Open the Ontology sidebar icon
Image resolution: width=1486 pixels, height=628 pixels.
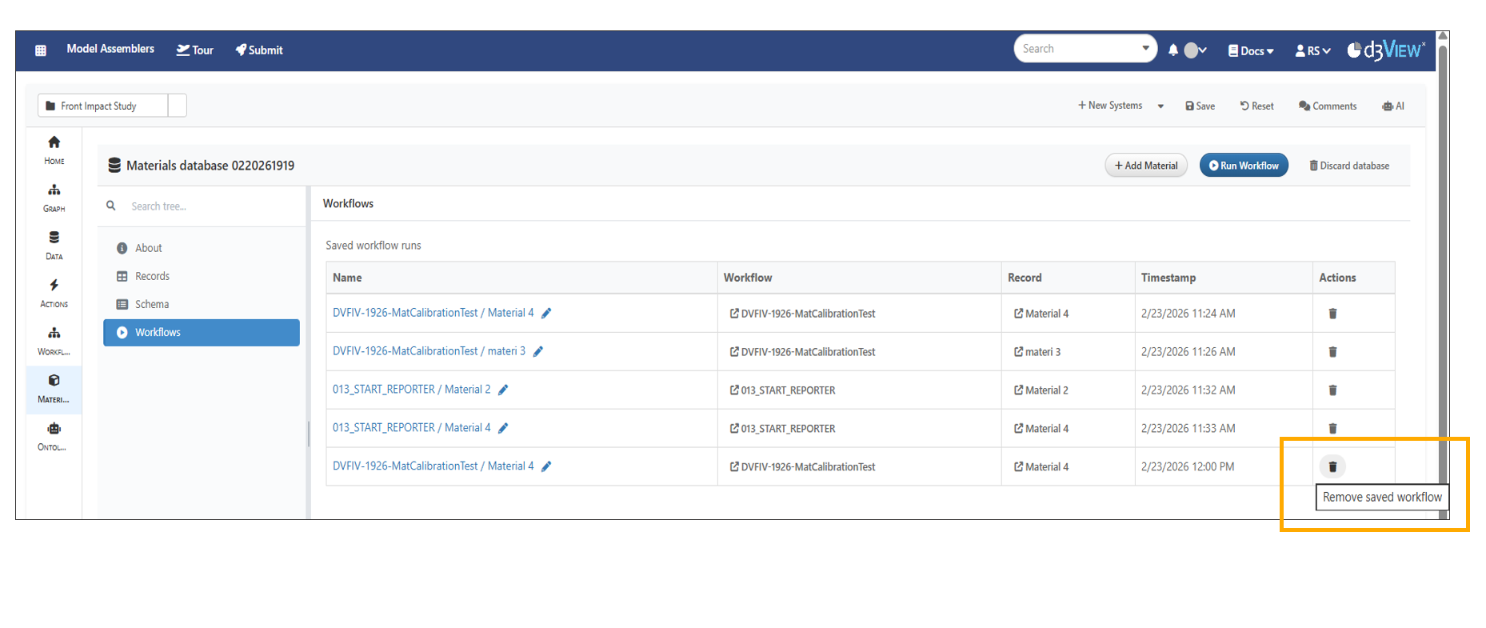click(x=54, y=436)
